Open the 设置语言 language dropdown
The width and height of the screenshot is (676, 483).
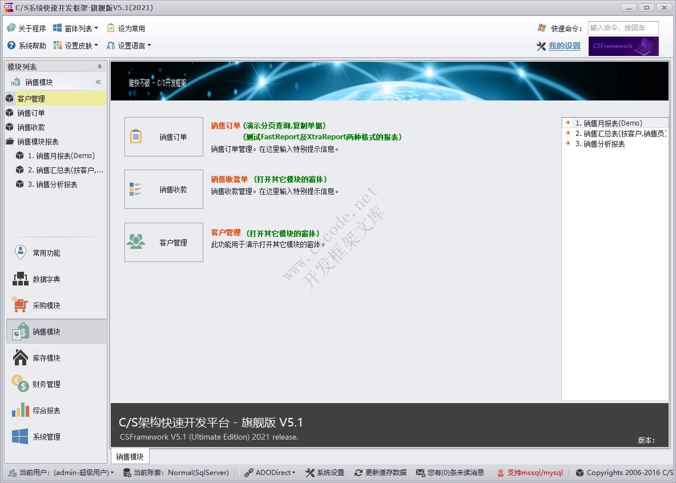tap(134, 45)
